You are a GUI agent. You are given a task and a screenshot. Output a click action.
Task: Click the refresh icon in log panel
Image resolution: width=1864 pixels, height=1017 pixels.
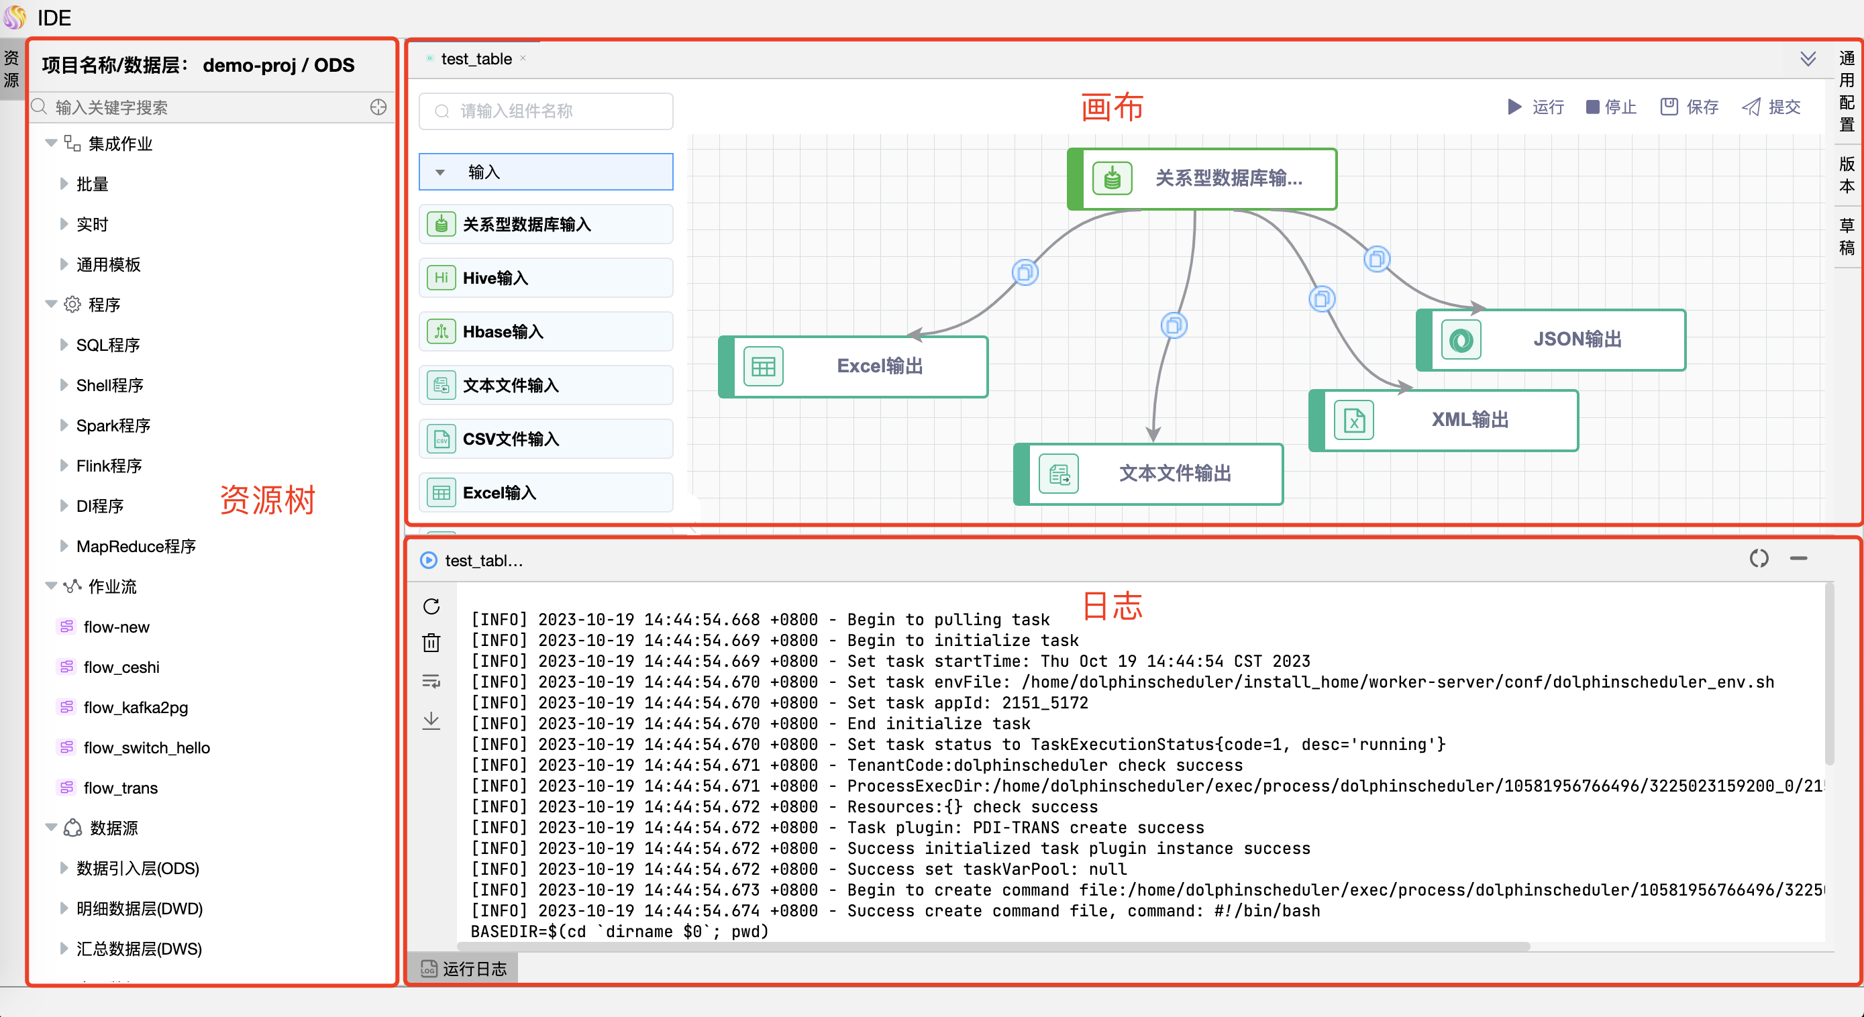tap(431, 605)
